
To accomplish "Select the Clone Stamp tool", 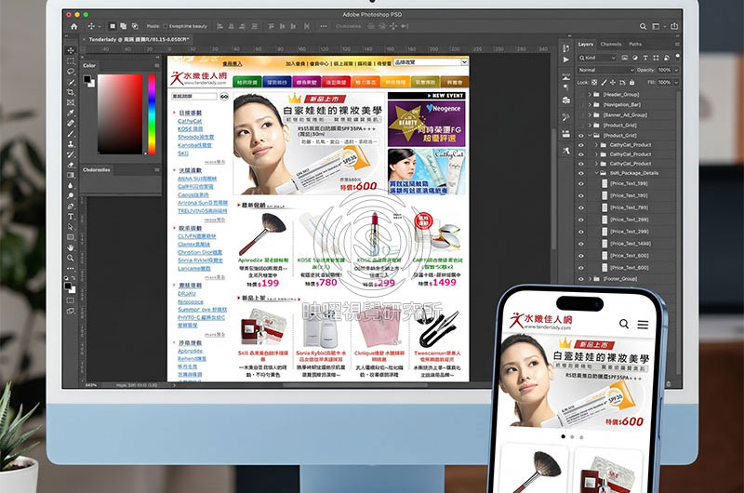I will pyautogui.click(x=71, y=144).
